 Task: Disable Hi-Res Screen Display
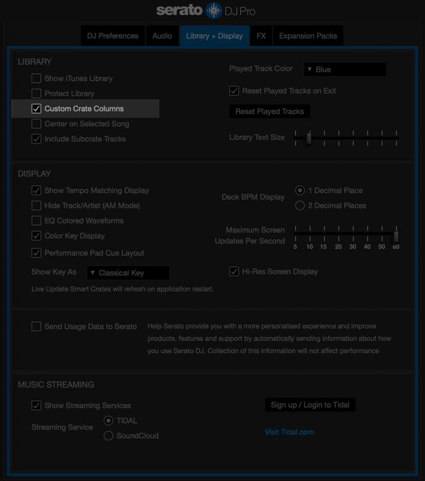234,272
